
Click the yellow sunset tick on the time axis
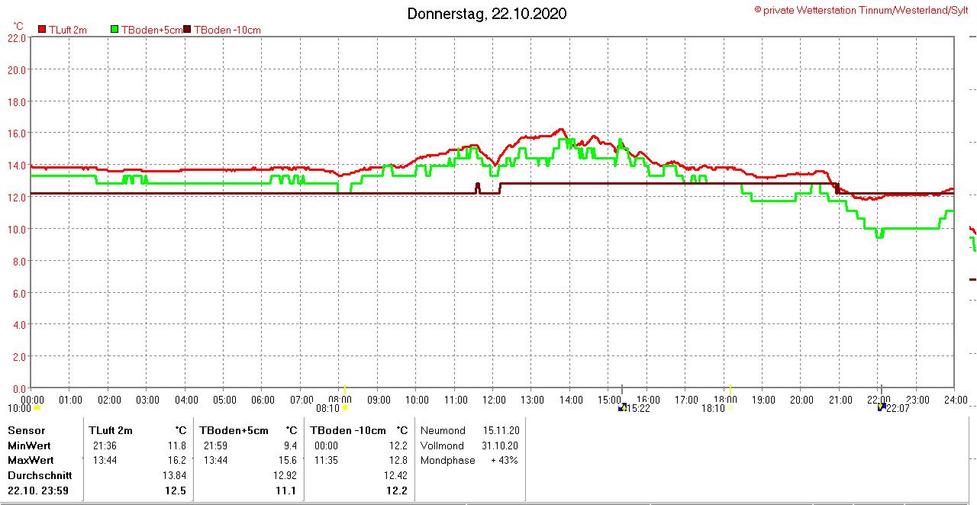click(730, 389)
